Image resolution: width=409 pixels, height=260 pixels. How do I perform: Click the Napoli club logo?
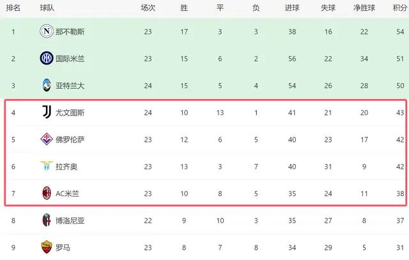pos(47,31)
